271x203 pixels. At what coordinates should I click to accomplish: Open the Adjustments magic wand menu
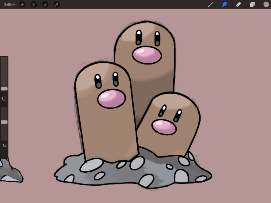(34, 4)
